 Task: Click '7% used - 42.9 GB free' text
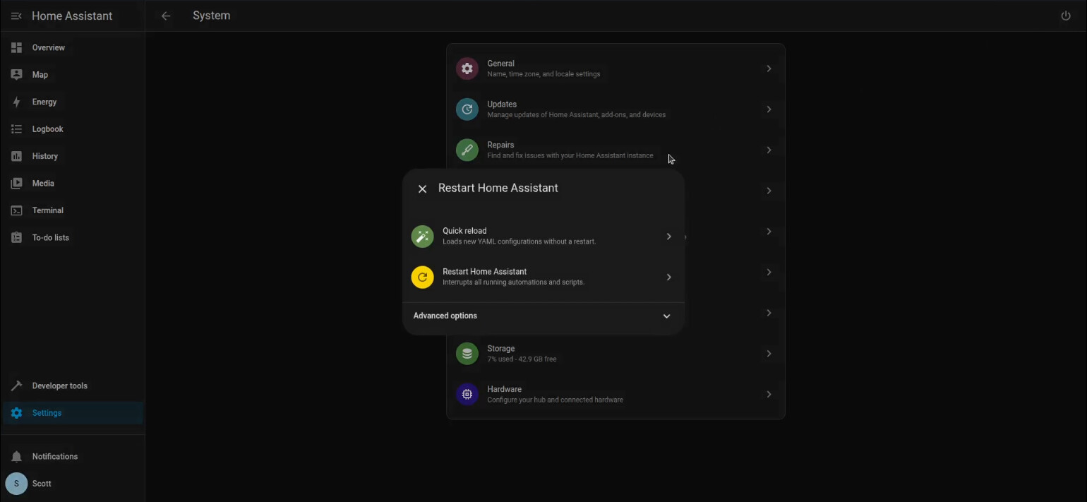pyautogui.click(x=522, y=359)
